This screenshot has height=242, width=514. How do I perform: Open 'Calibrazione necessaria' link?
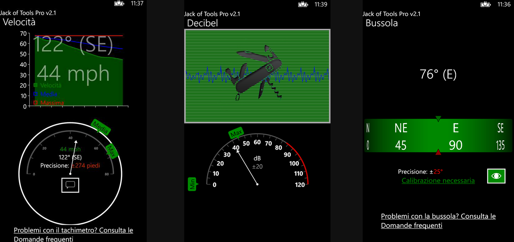tap(438, 180)
